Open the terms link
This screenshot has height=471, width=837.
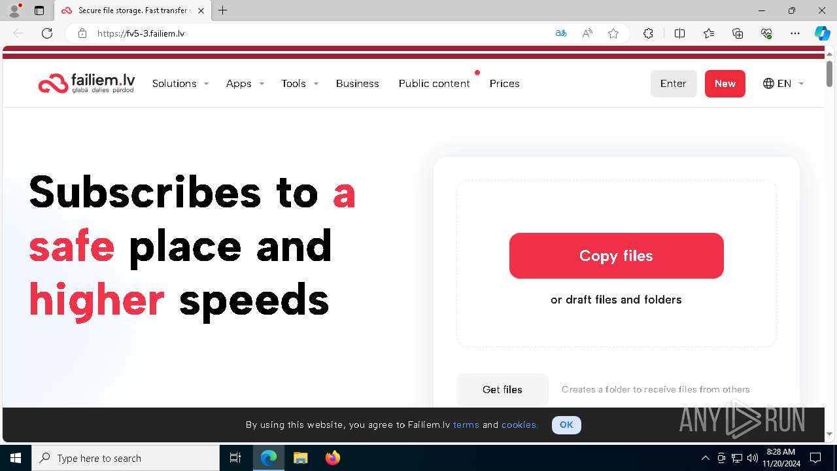click(466, 425)
